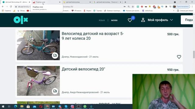Viewport: 195px width, 109px height.
Task: Click the password key icon in address bar
Action: click(125, 7)
